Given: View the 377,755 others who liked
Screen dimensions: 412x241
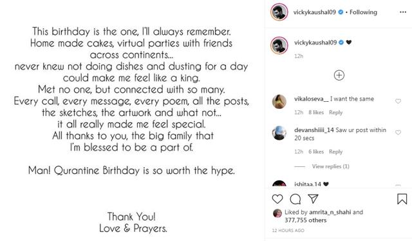Looking at the screenshot, I should pos(305,220).
